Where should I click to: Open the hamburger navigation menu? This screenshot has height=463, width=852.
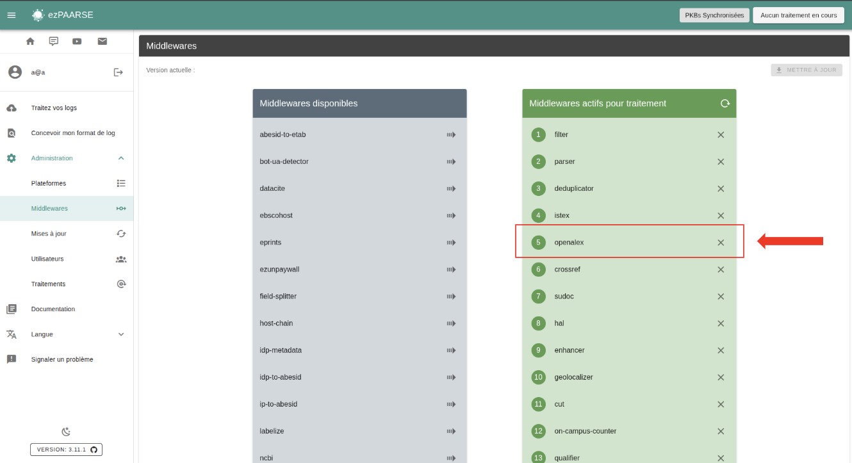tap(11, 15)
